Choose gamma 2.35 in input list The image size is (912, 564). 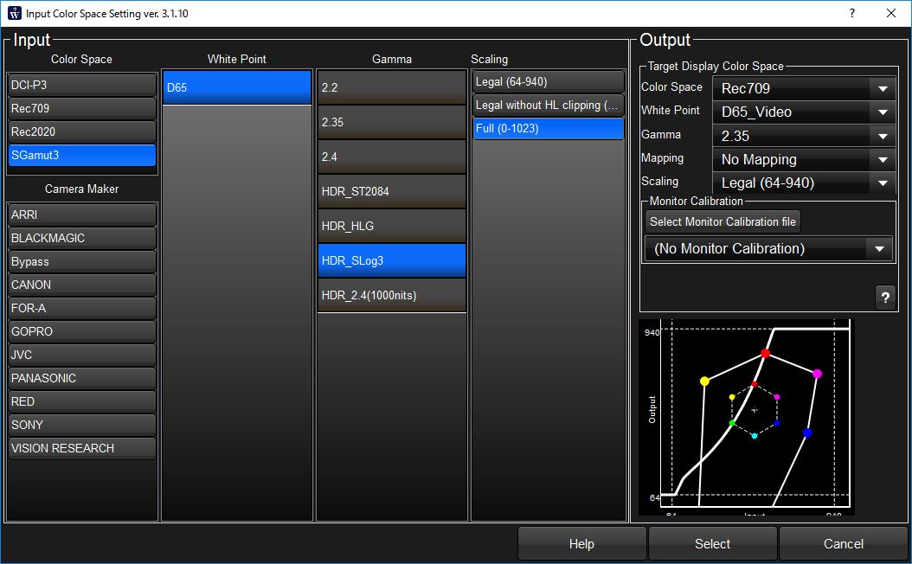(x=391, y=122)
